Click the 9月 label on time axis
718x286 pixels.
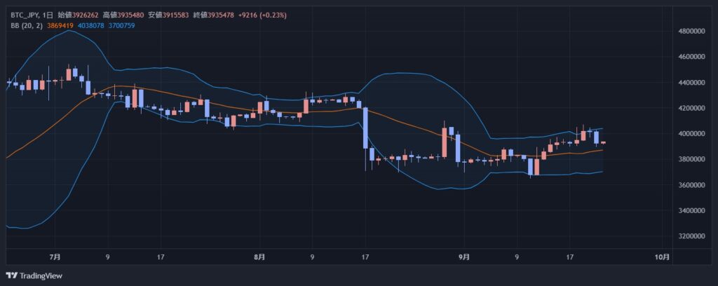tap(464, 257)
